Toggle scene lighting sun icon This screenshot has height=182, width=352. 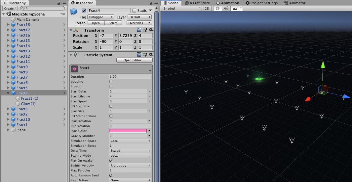217,8
